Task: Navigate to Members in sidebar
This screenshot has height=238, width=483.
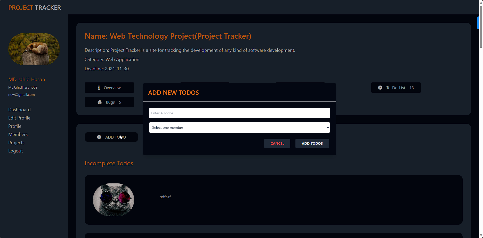Action: tap(18, 134)
